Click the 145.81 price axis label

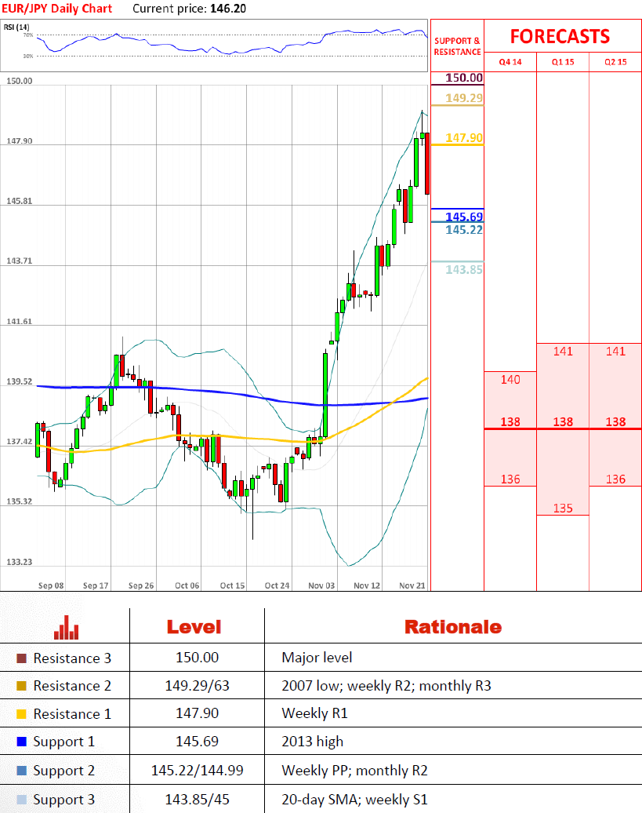coord(19,201)
